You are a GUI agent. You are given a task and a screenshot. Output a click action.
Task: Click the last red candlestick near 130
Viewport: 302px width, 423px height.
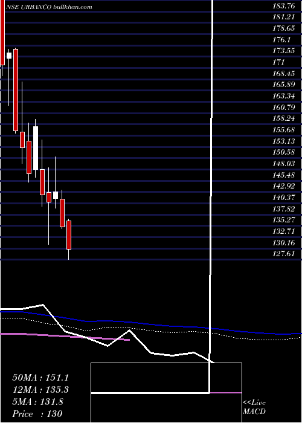pyautogui.click(x=69, y=235)
